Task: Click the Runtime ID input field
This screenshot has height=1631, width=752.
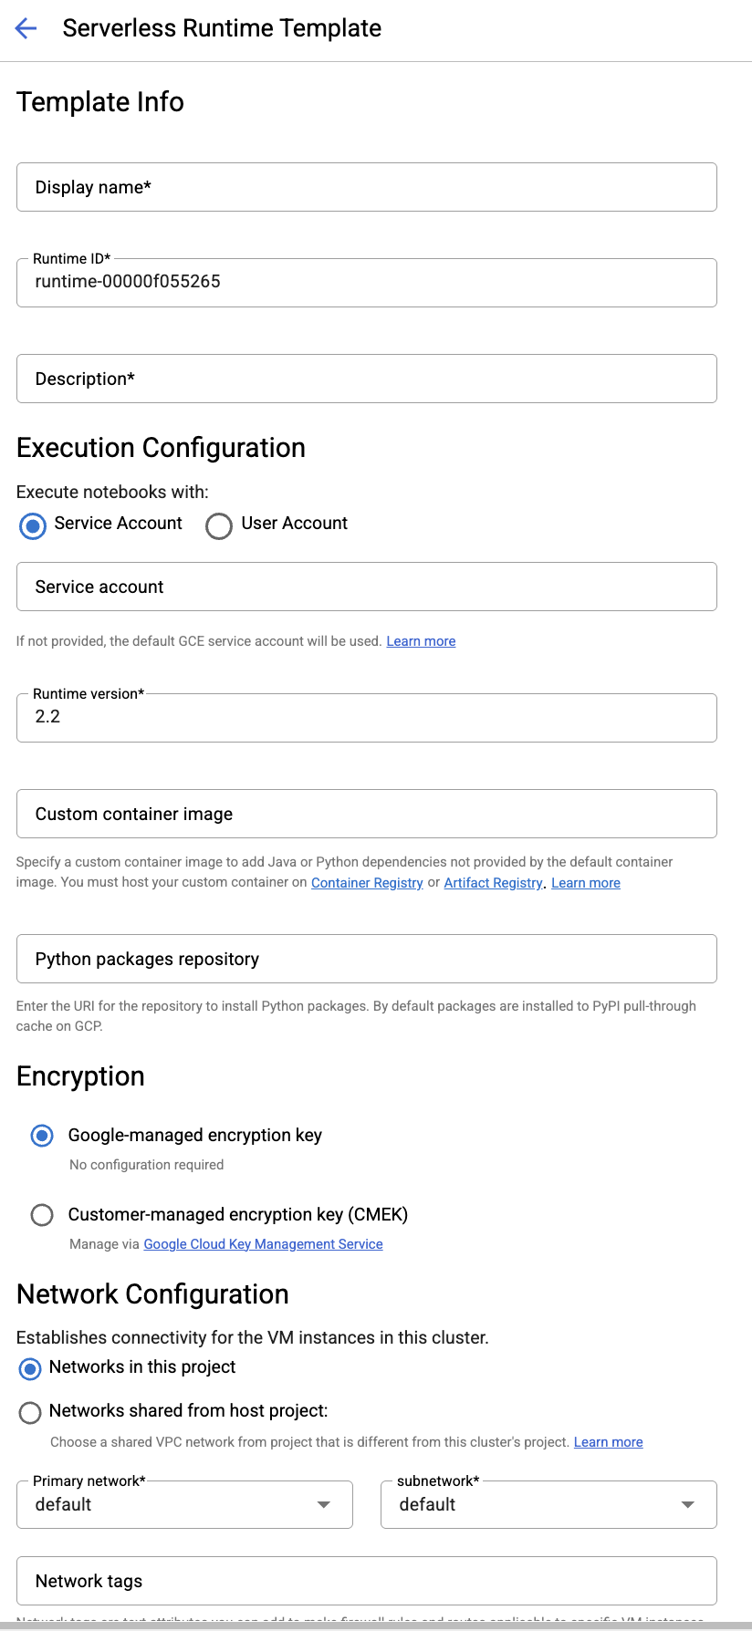Action: [x=366, y=282]
